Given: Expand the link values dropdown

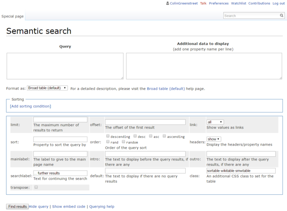Looking at the screenshot, I should 215,122.
